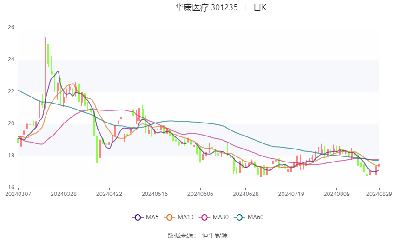Click the MA30 legend label text
This screenshot has height=240, width=395.
pyautogui.click(x=220, y=217)
